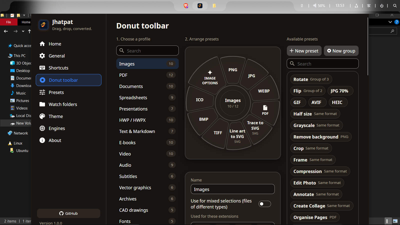Open Home page in Jhatpat sidebar

[68, 44]
